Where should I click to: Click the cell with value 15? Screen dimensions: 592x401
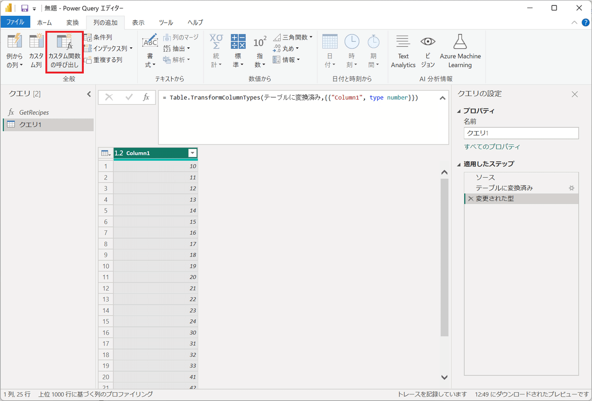coord(156,221)
